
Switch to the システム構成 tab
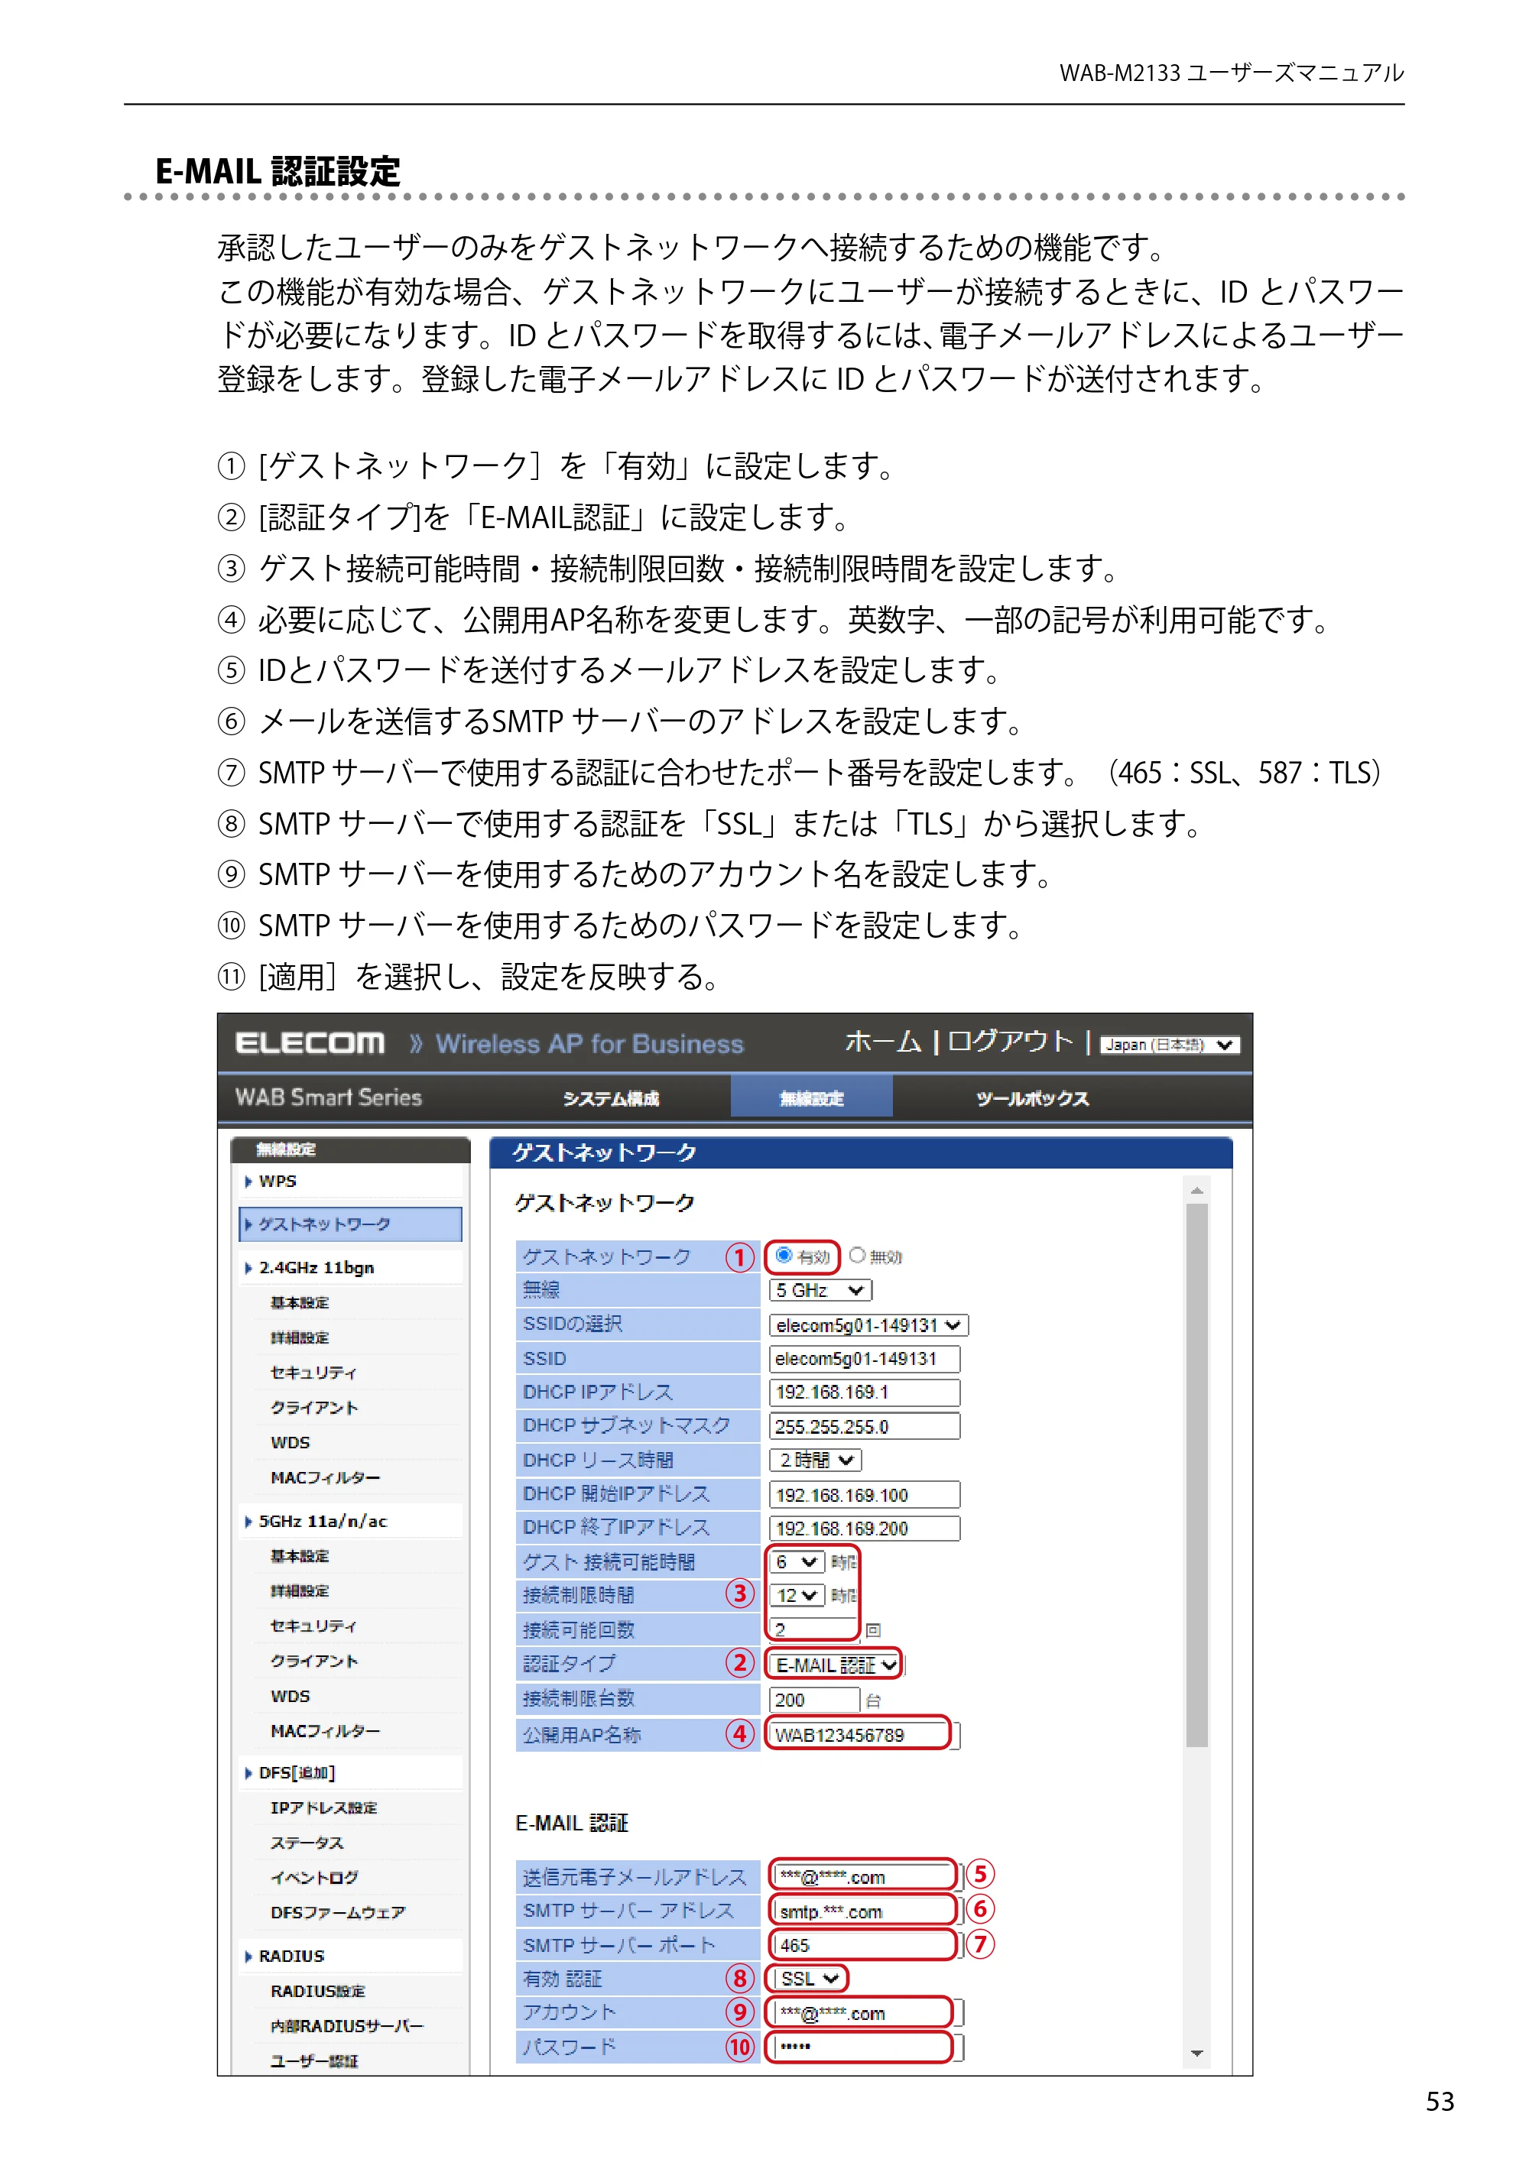[611, 1099]
